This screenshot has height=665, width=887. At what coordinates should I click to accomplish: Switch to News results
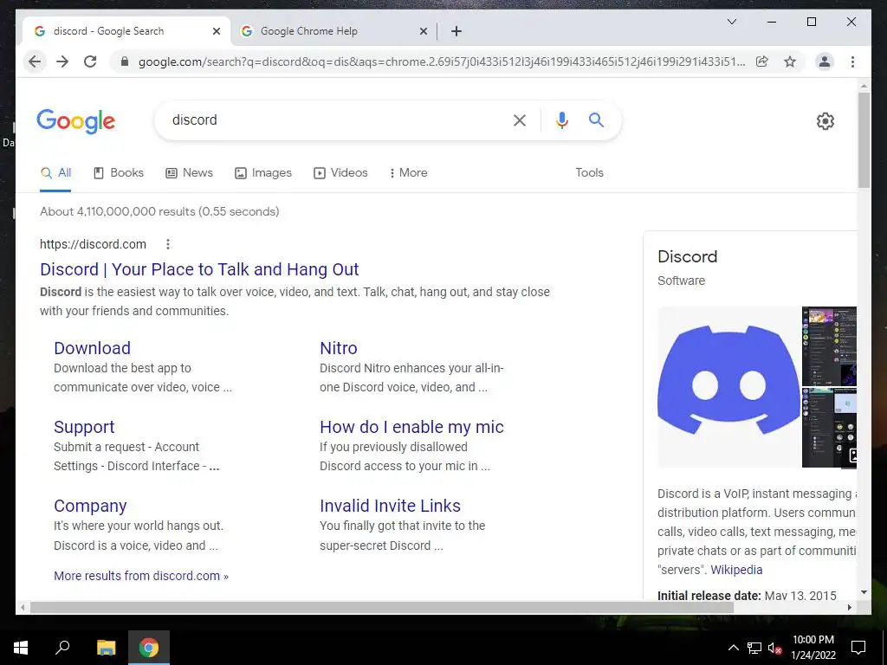[189, 172]
